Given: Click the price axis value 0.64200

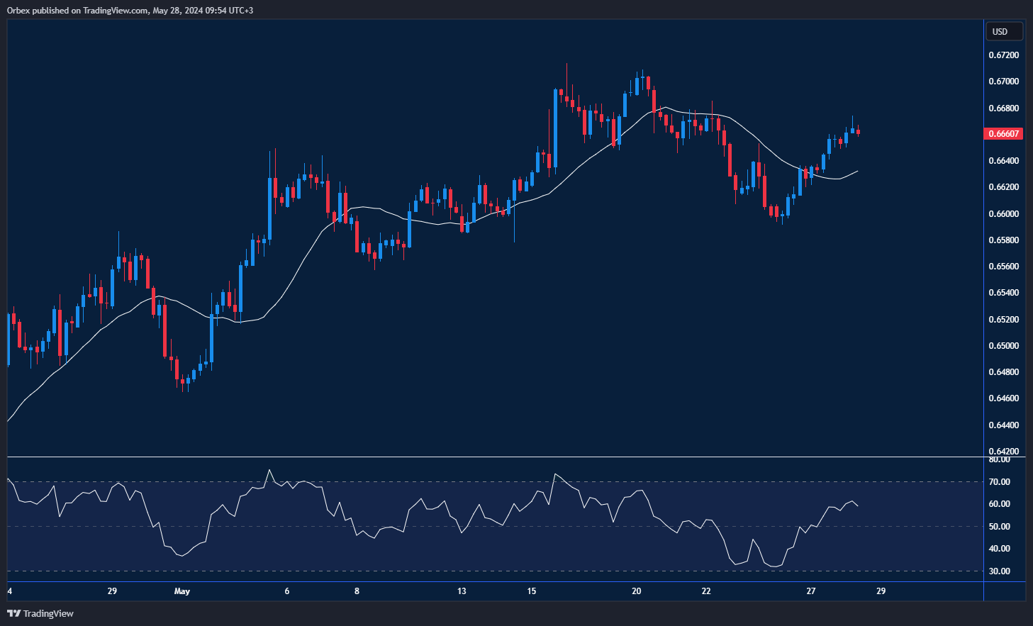Looking at the screenshot, I should [1004, 451].
